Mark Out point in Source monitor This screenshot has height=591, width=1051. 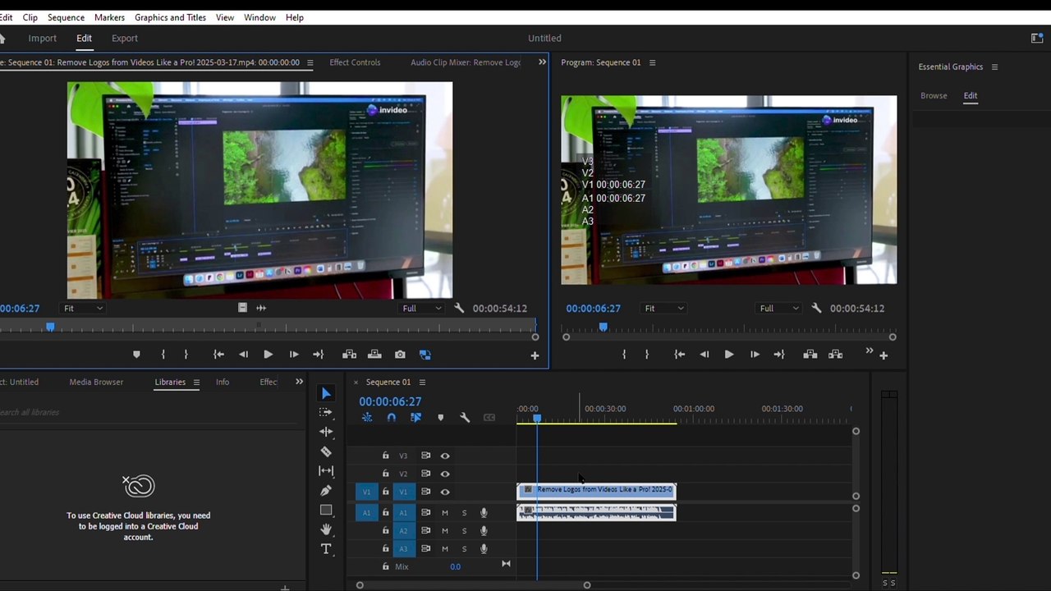[x=186, y=355]
